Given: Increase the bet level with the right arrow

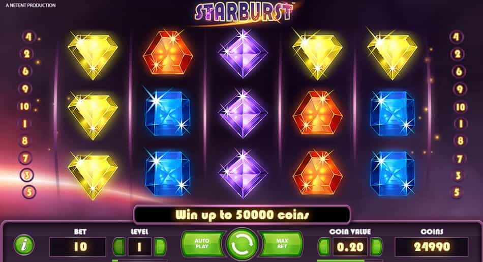Looking at the screenshot, I should click(x=160, y=247).
